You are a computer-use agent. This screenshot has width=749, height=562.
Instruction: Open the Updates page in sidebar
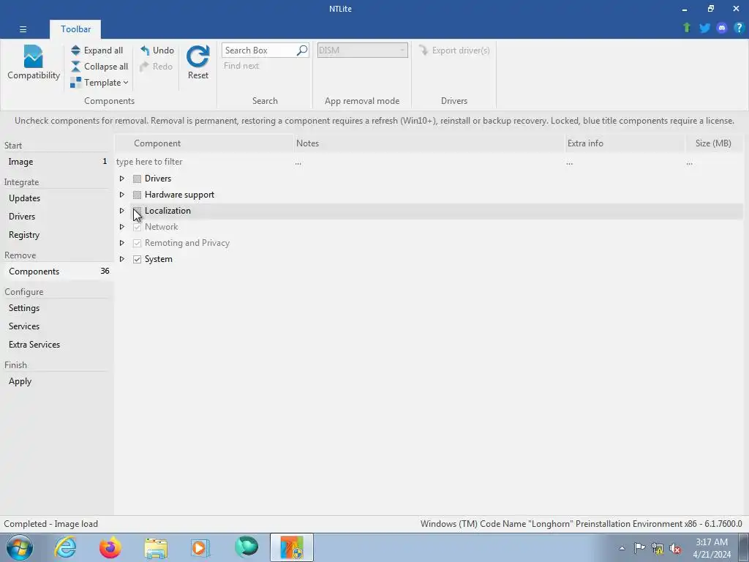point(57,198)
